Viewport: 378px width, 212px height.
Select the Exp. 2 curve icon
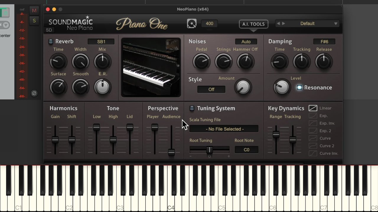click(313, 131)
